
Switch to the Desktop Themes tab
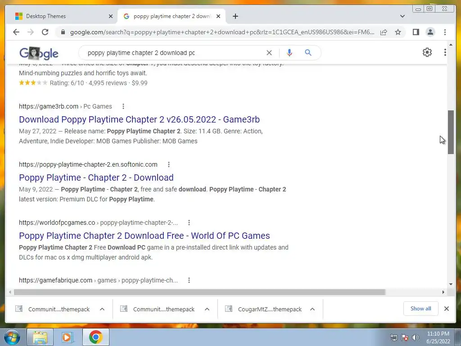pyautogui.click(x=63, y=16)
